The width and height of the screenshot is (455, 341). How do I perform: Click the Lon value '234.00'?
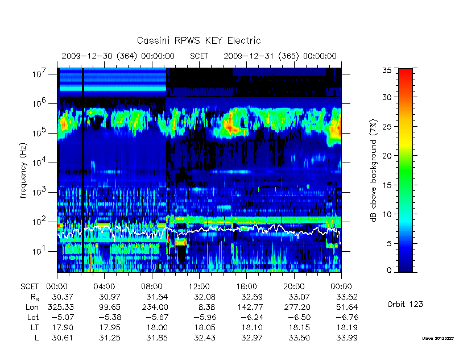click(x=155, y=307)
